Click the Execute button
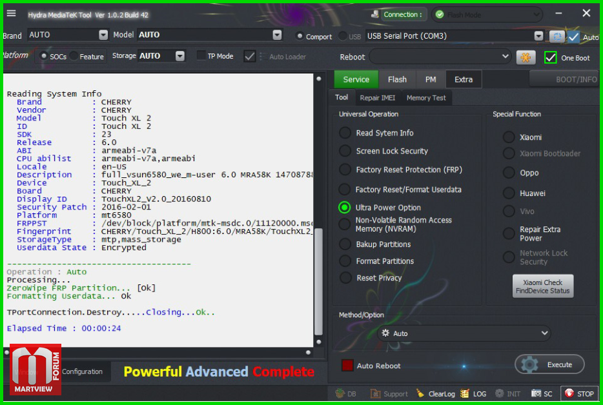 549,364
